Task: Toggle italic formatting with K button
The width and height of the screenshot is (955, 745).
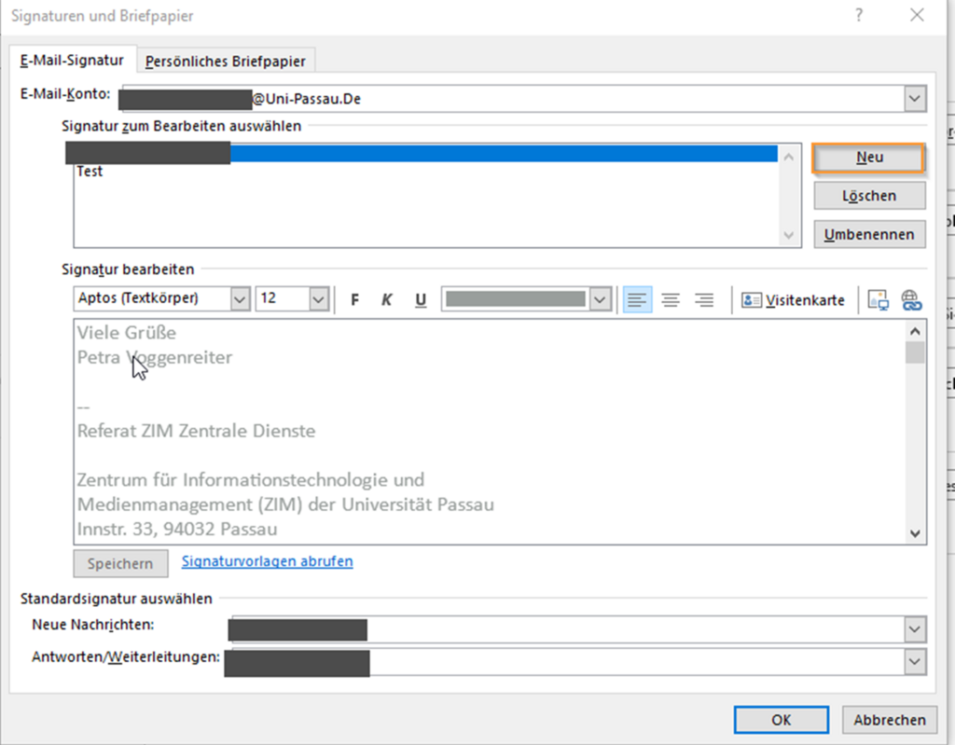Action: 387,299
